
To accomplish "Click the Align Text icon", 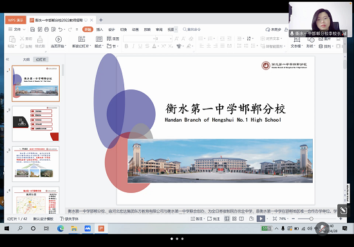I will 263,39.
